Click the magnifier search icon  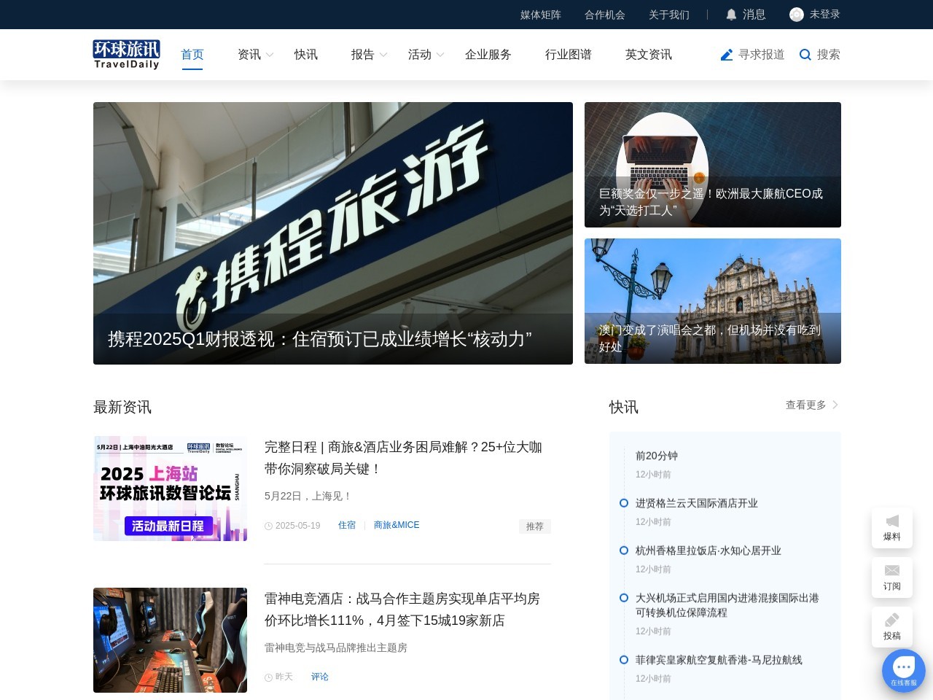(805, 55)
